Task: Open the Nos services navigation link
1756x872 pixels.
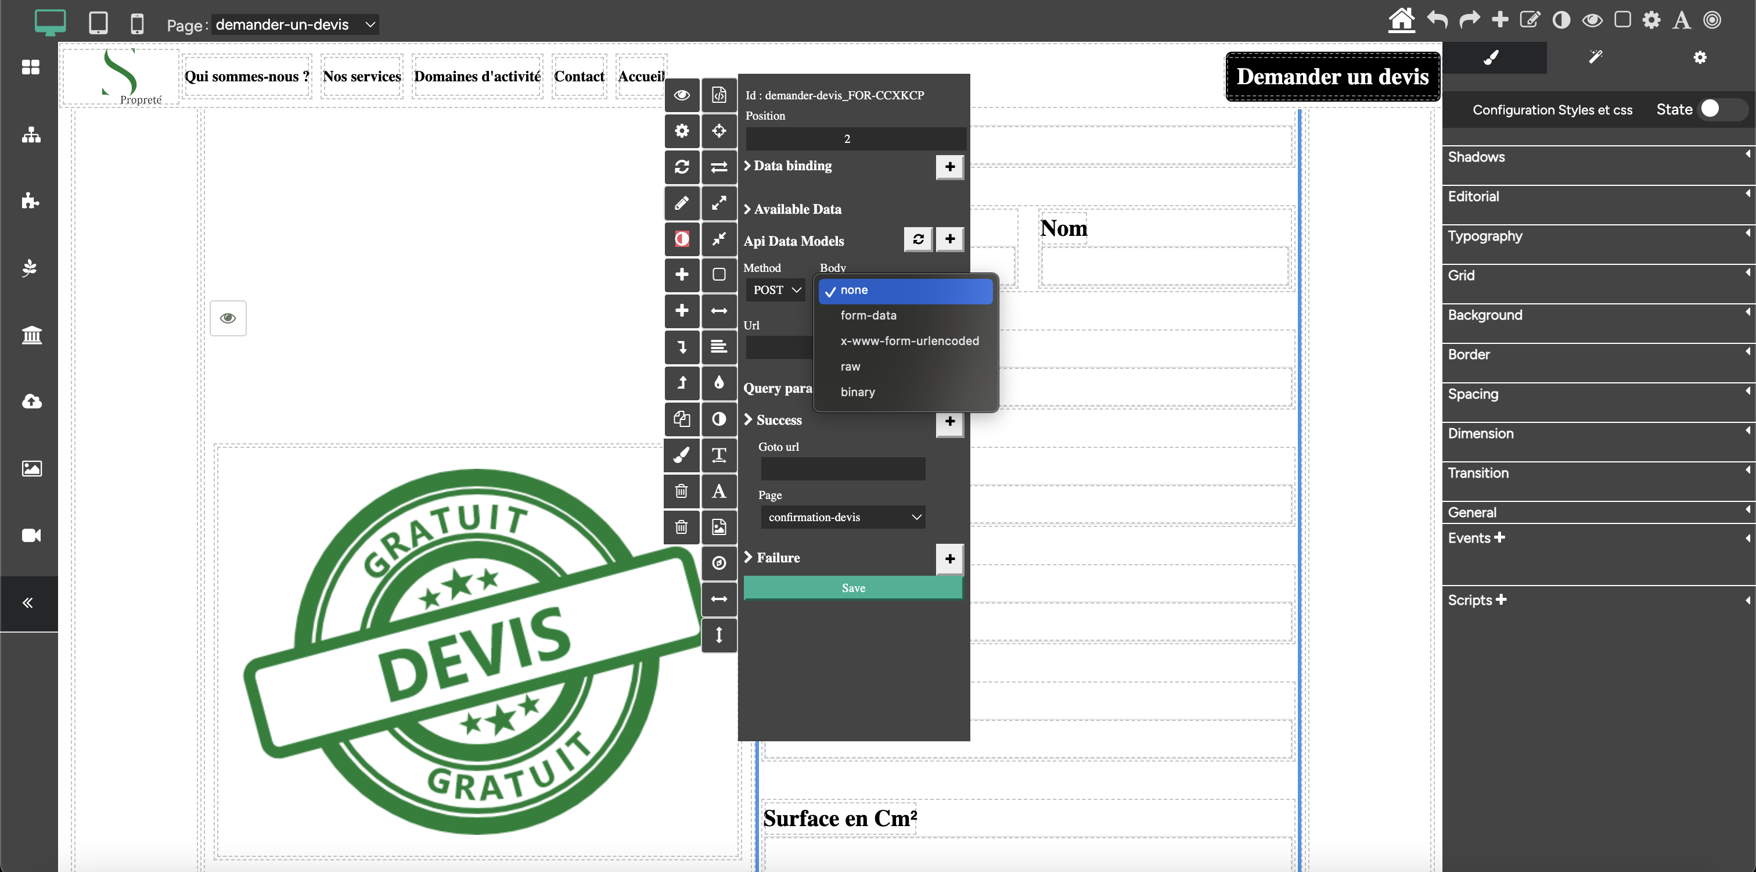Action: coord(362,76)
